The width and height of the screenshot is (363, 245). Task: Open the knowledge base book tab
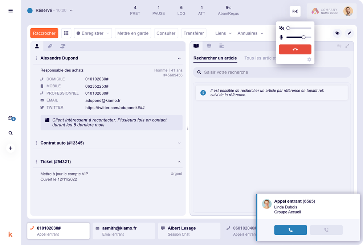(x=196, y=46)
